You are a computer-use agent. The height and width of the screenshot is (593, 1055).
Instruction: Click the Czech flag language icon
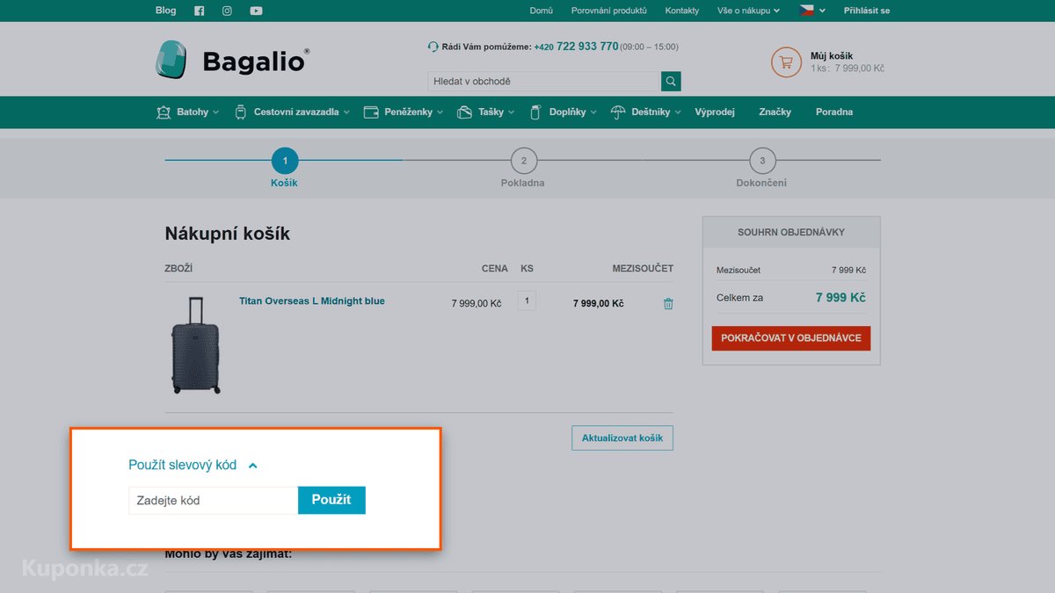click(806, 11)
